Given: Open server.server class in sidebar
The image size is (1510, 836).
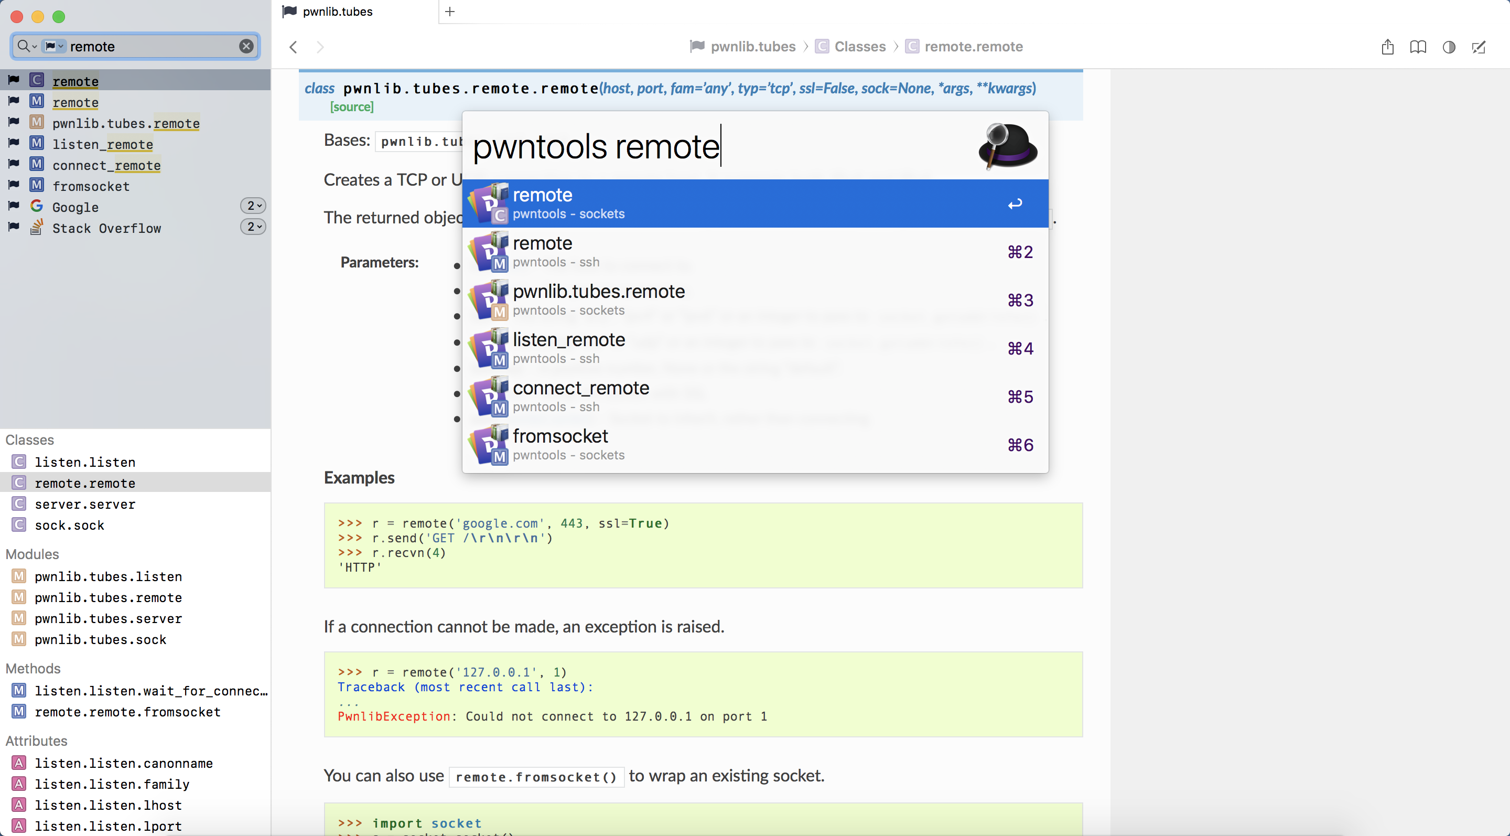Looking at the screenshot, I should pyautogui.click(x=85, y=504).
